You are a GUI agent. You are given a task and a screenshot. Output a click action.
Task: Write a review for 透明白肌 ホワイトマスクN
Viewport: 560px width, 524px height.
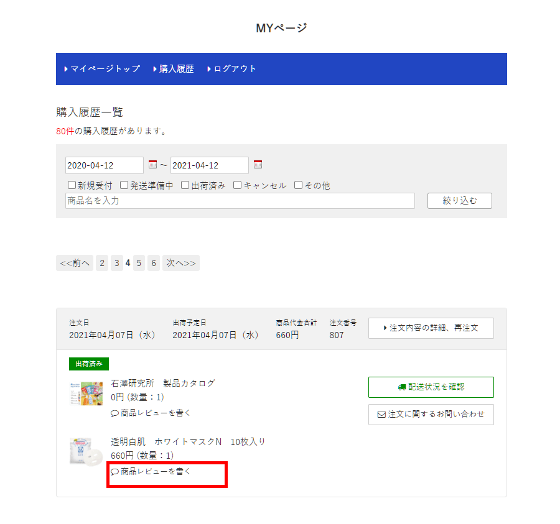pyautogui.click(x=151, y=472)
